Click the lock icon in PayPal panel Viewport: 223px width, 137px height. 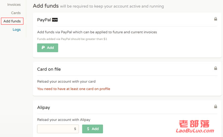click(216, 19)
